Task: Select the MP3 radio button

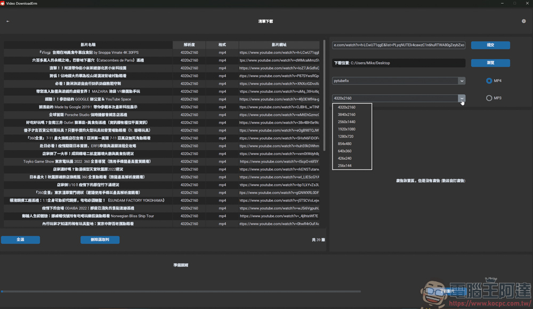Action: click(489, 98)
